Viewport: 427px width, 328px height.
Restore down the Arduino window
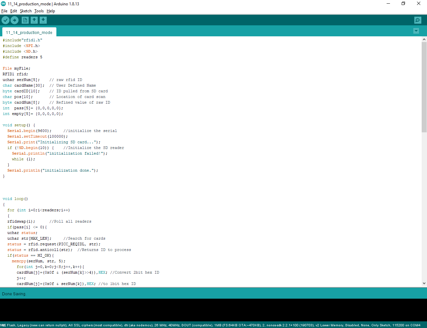point(403,4)
